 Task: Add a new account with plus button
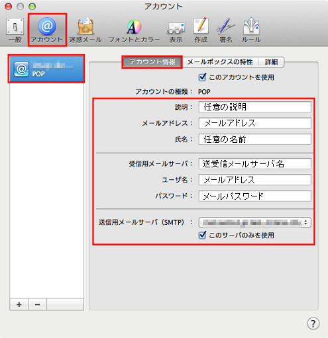click(x=19, y=304)
